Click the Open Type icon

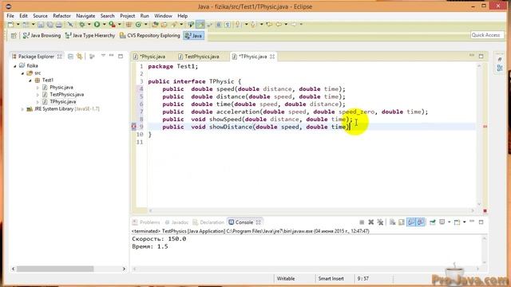pos(155,25)
